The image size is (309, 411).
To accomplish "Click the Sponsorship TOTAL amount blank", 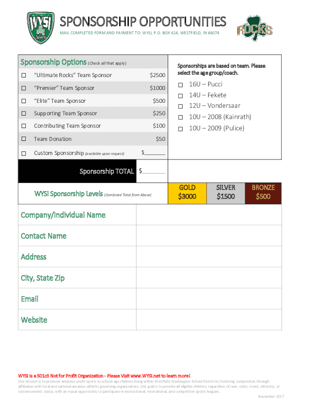I will click(154, 172).
